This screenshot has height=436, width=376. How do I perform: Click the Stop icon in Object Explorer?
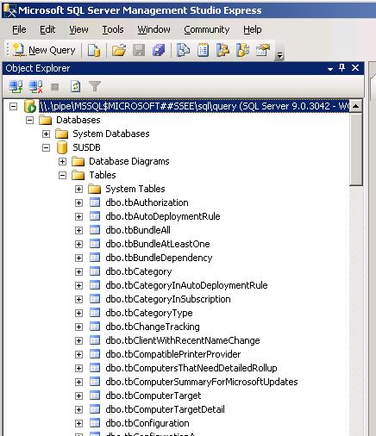pyautogui.click(x=55, y=87)
